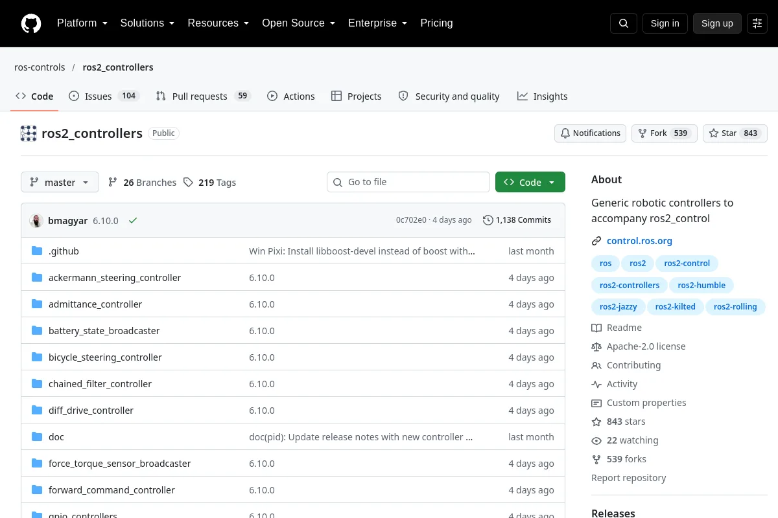The image size is (778, 518).
Task: Go to the Pricing page
Action: point(436,23)
